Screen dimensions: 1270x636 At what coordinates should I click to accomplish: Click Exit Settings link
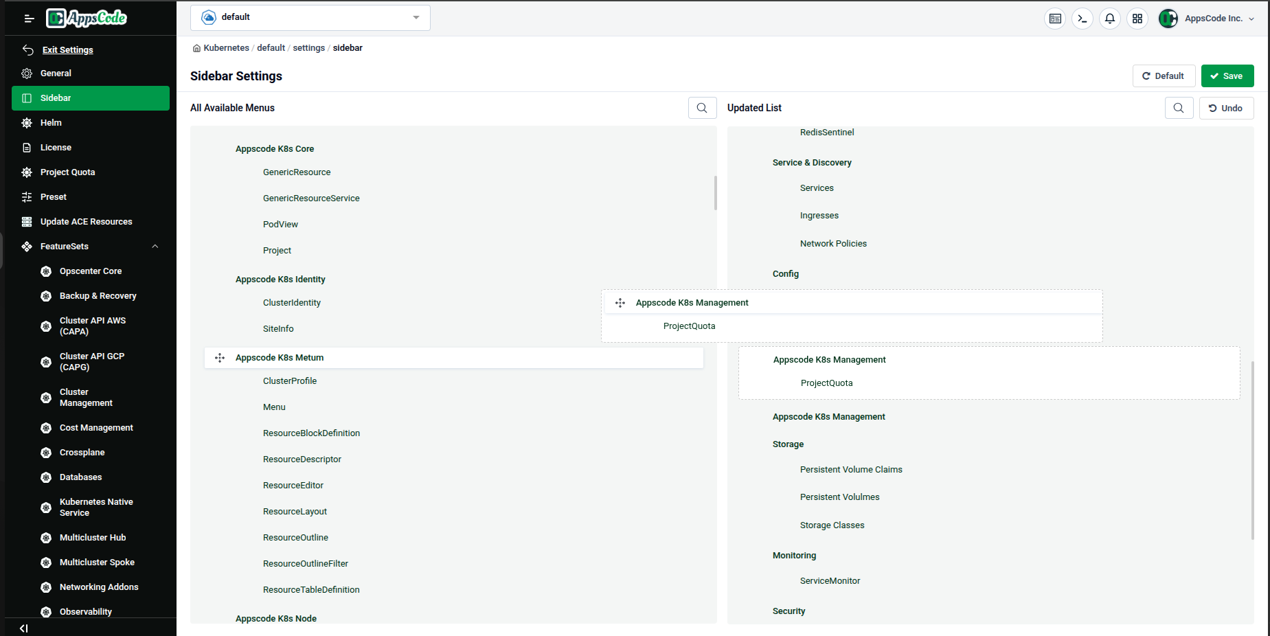point(67,49)
